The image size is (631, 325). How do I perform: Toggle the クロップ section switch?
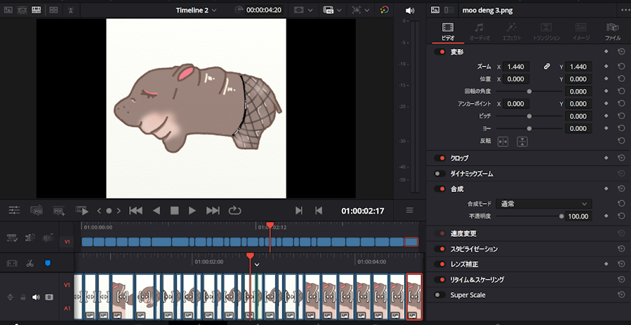tap(440, 158)
